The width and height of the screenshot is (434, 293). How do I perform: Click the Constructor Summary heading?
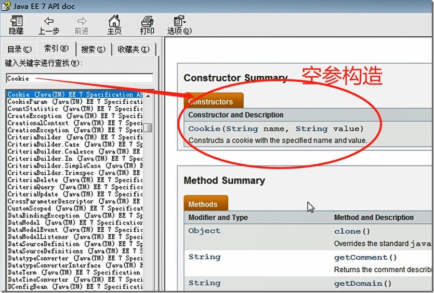click(235, 78)
